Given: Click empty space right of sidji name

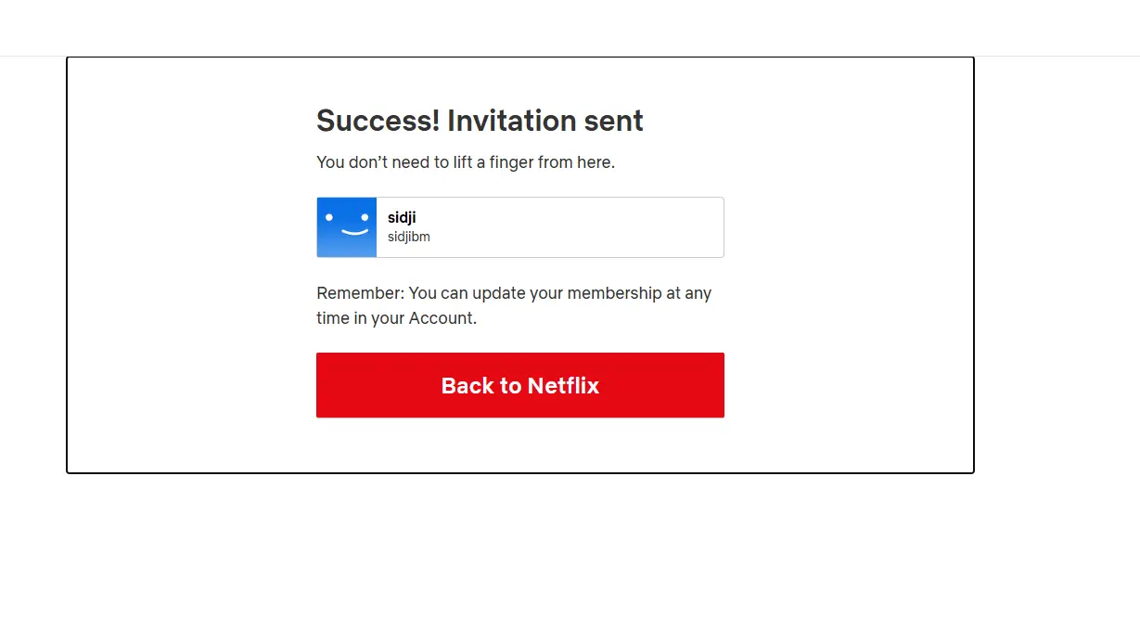Looking at the screenshot, I should (566, 219).
